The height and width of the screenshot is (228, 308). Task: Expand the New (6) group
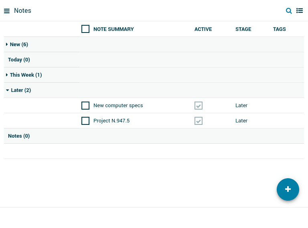click(18, 45)
